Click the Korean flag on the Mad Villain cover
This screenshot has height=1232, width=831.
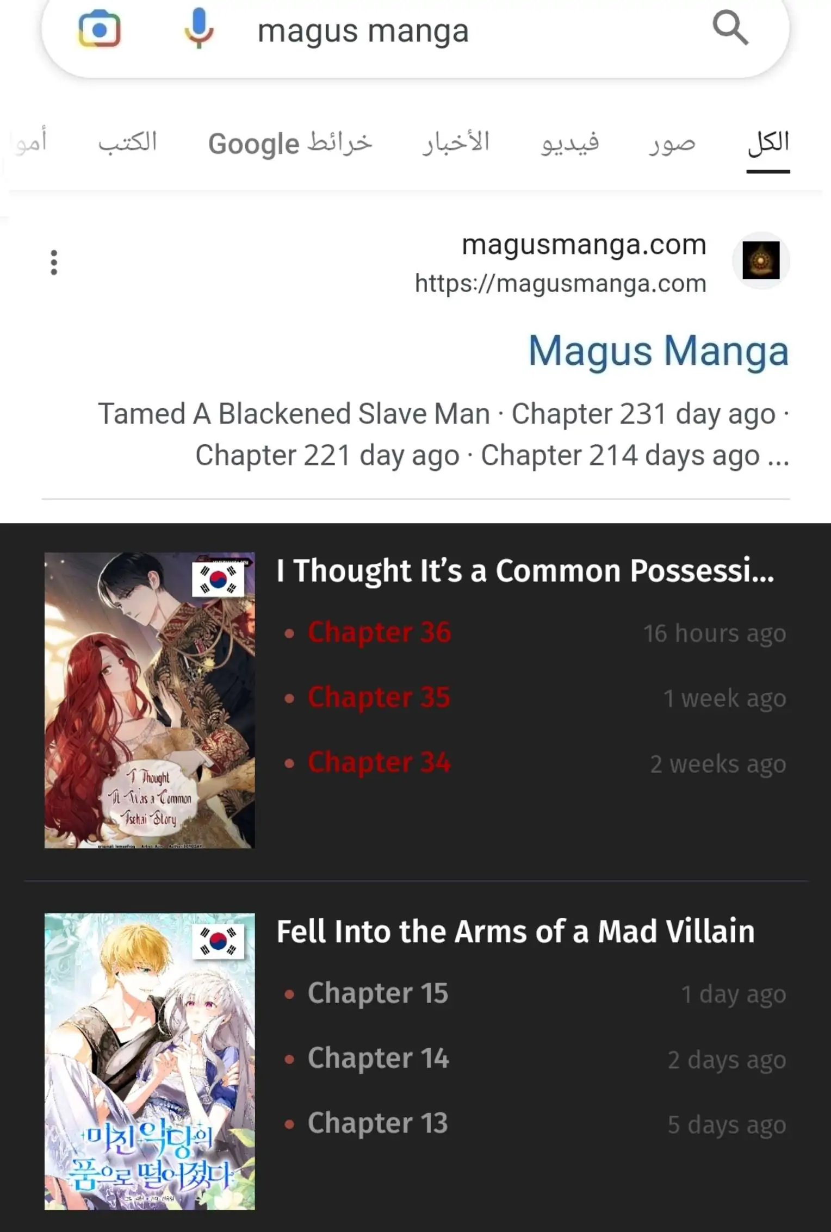click(x=218, y=941)
